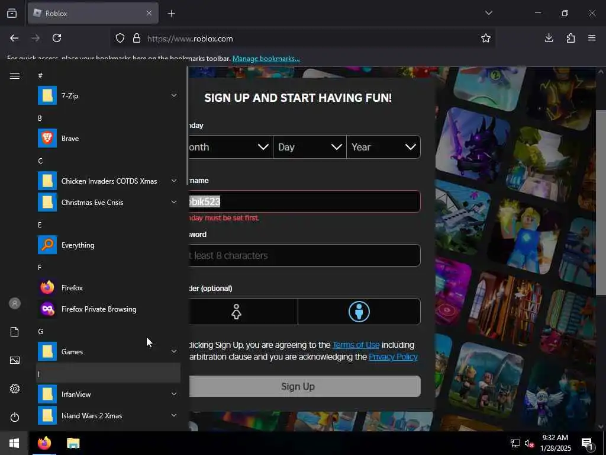Open the IrfanView folder
The image size is (606, 455).
click(x=108, y=394)
